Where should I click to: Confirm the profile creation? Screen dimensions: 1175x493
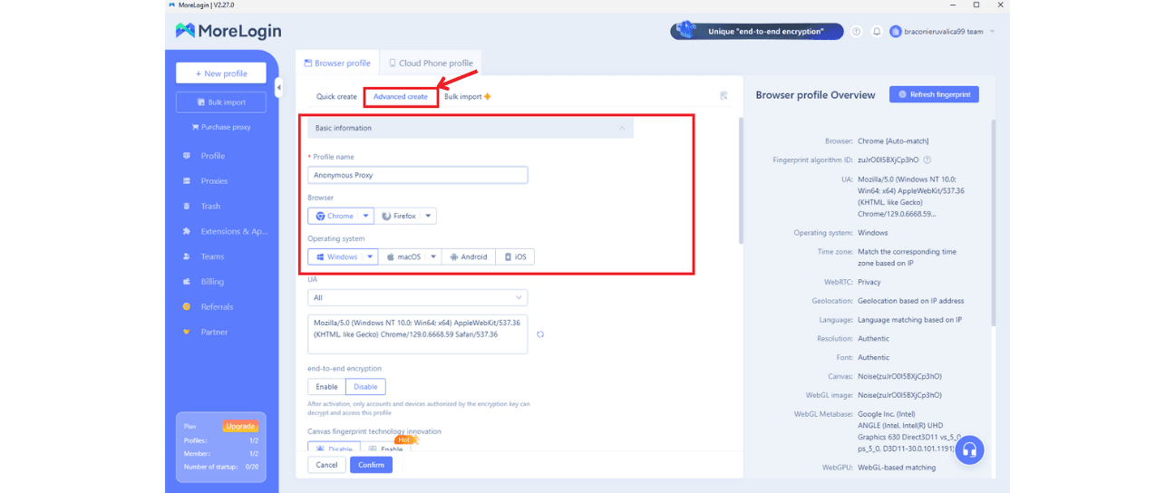[x=371, y=465]
